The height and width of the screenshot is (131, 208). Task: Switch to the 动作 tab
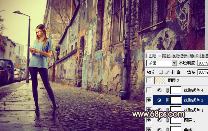coord(194,56)
